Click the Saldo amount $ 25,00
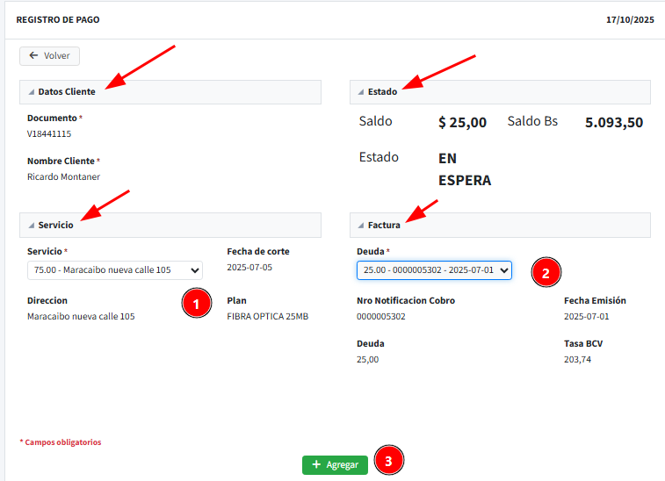The height and width of the screenshot is (481, 665). tap(462, 123)
